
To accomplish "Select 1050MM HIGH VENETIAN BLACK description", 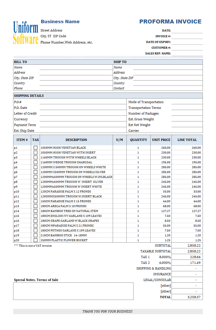I will (63, 148).
